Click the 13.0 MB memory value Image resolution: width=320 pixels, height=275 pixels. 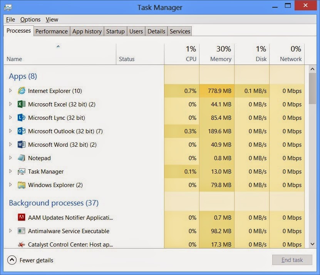pos(221,172)
